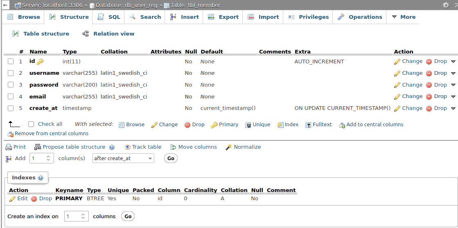Click the red Drop icon for email row

pos(429,97)
